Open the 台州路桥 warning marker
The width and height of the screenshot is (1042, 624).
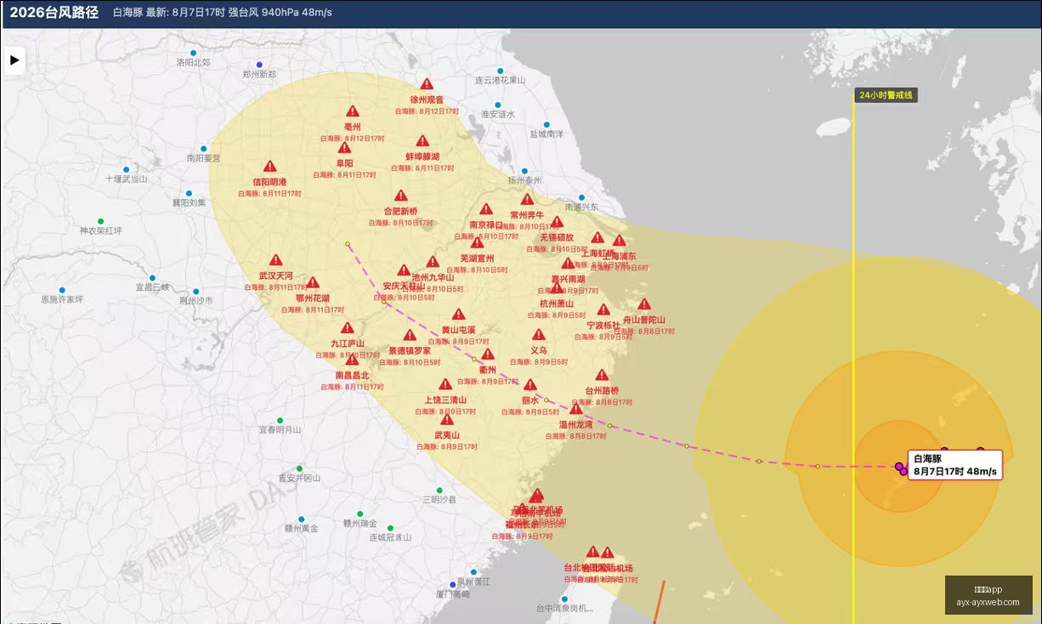(602, 375)
